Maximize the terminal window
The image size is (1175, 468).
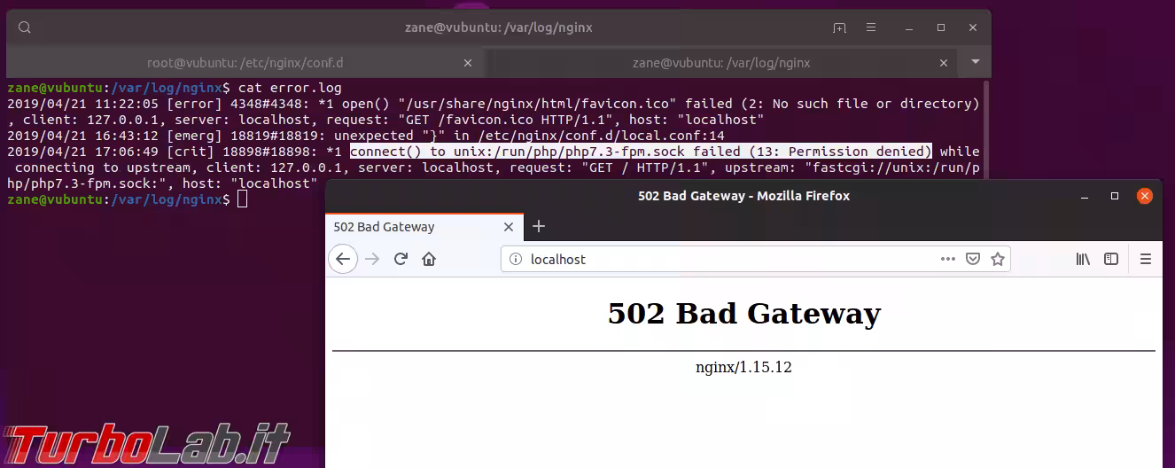(941, 27)
